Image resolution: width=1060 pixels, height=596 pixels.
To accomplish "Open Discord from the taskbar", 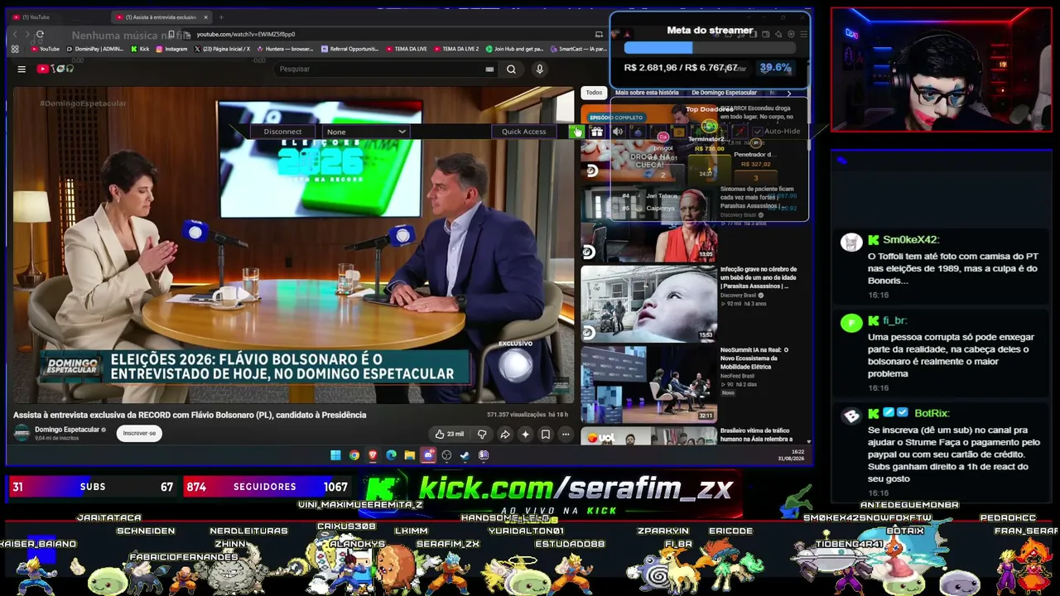I will (x=428, y=455).
